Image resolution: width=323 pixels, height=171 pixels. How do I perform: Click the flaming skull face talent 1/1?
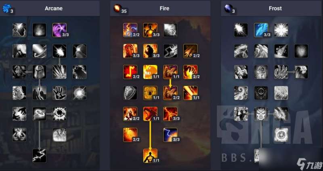(150, 72)
